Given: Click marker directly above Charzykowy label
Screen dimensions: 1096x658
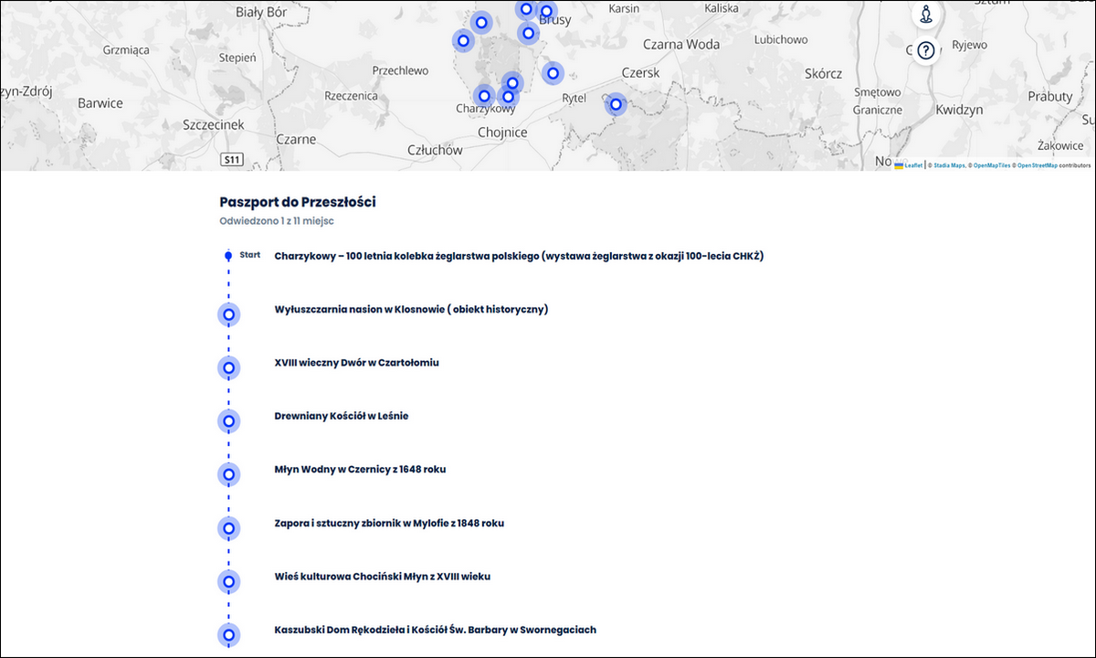Looking at the screenshot, I should pyautogui.click(x=484, y=96).
